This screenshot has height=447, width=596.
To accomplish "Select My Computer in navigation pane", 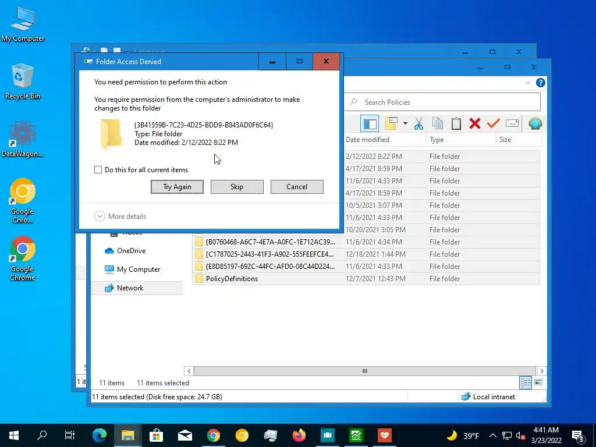I will 136,269.
